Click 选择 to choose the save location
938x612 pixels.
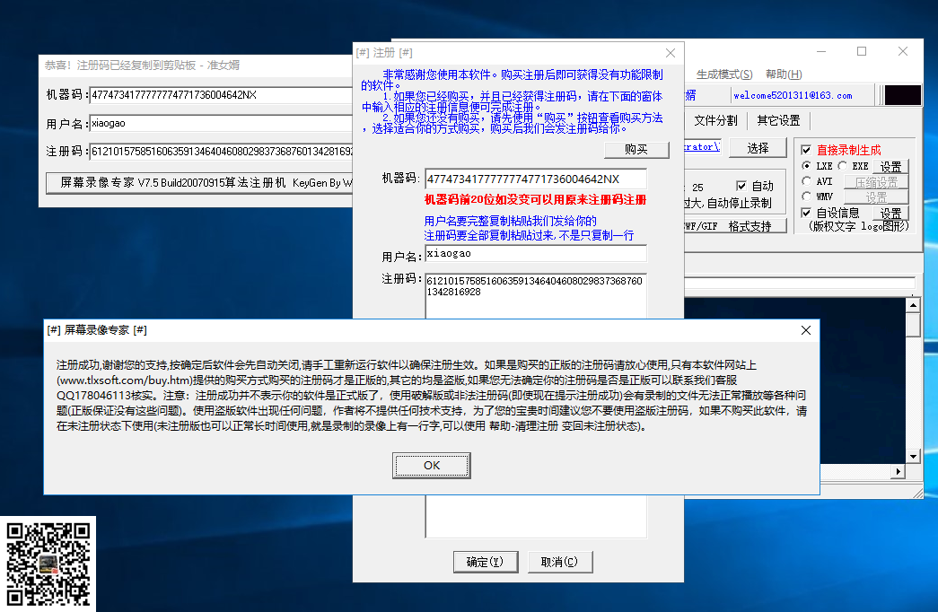[758, 148]
